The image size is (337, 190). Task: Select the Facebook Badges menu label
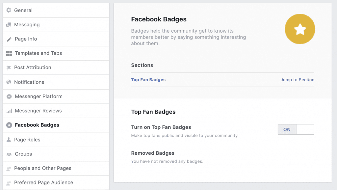click(37, 125)
